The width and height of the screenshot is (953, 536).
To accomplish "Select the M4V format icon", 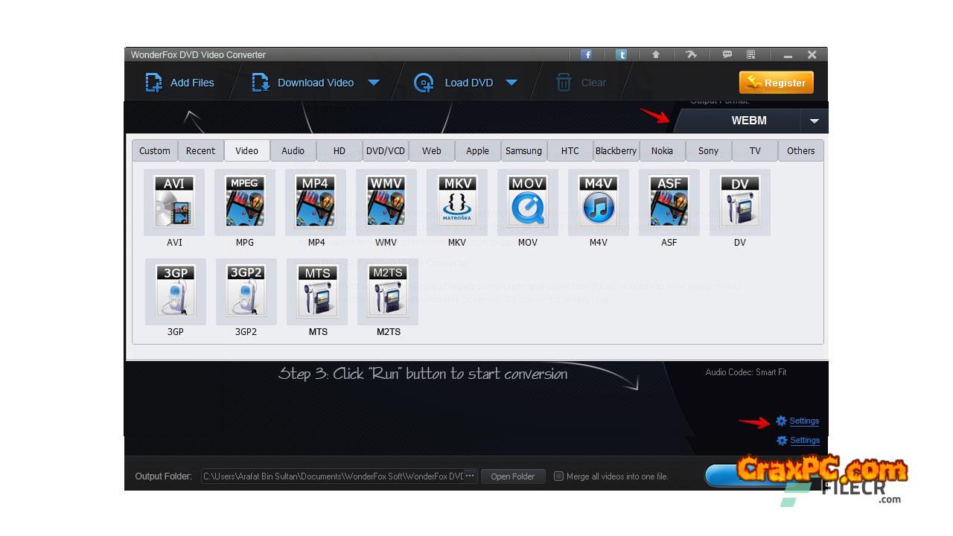I will (x=598, y=202).
